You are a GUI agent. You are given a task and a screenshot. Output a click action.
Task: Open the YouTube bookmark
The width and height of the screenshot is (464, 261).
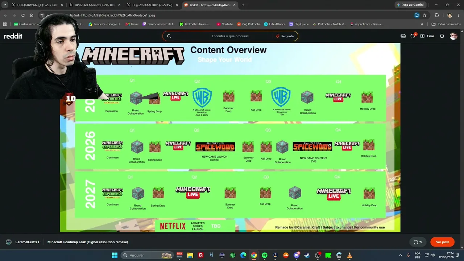[225, 24]
